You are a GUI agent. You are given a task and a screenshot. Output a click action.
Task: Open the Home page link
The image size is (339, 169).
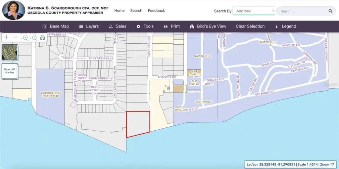tap(119, 11)
